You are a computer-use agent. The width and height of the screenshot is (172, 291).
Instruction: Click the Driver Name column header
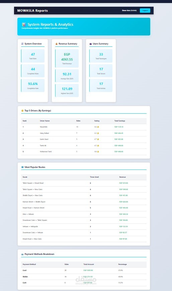(45, 121)
